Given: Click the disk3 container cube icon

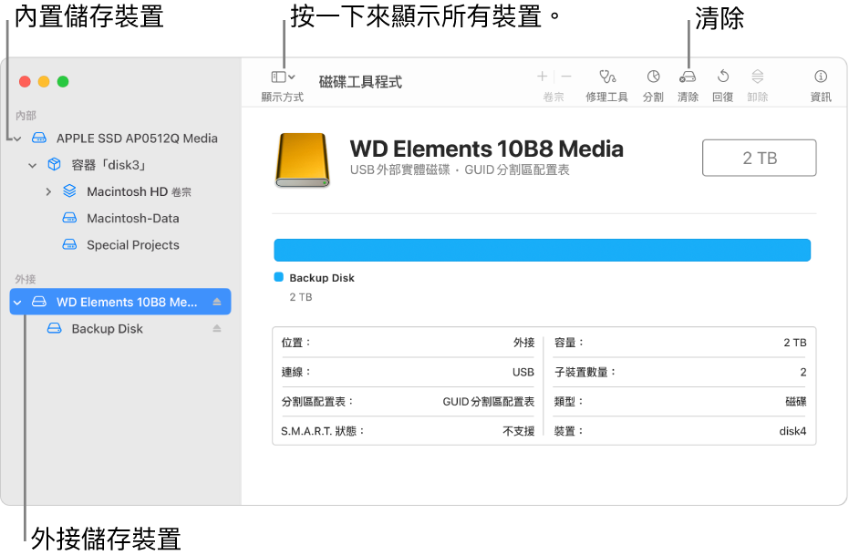Looking at the screenshot, I should click(x=54, y=164).
